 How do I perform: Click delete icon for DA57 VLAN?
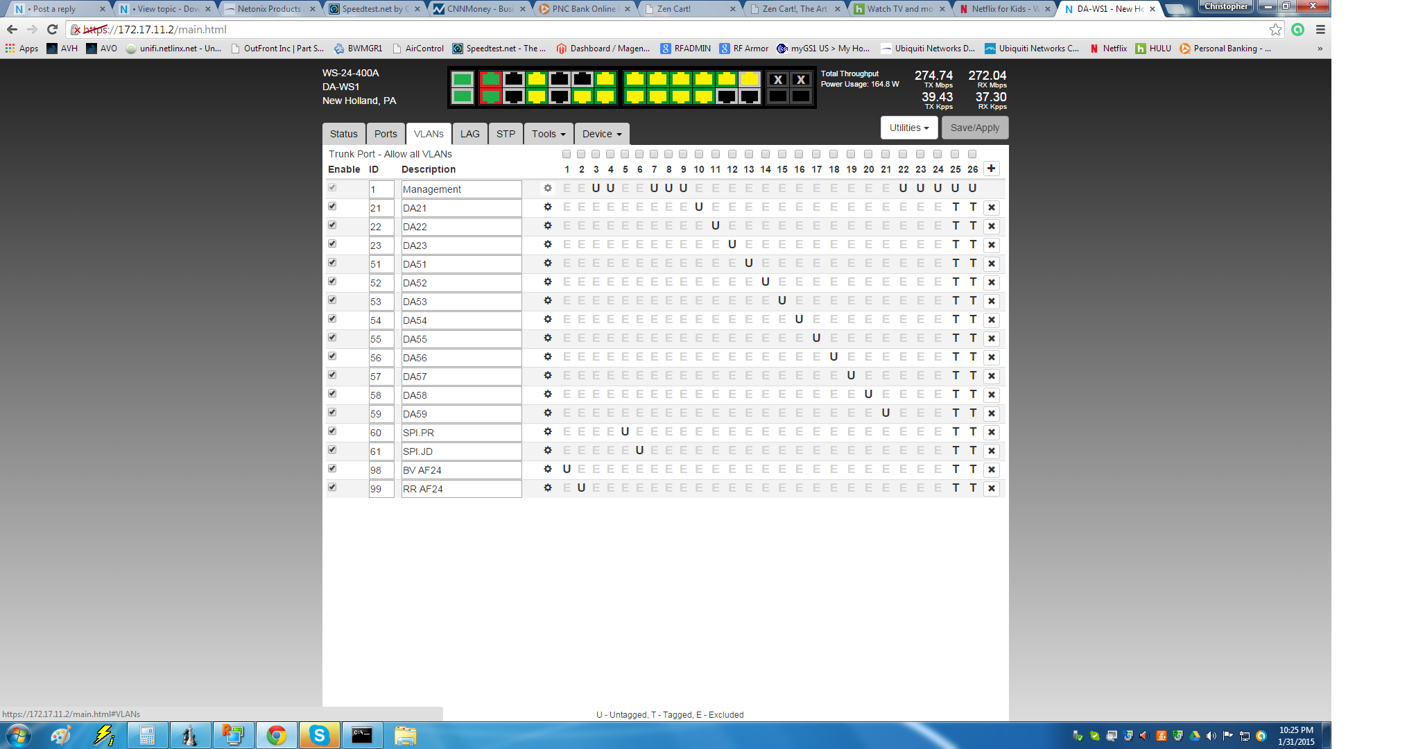991,375
